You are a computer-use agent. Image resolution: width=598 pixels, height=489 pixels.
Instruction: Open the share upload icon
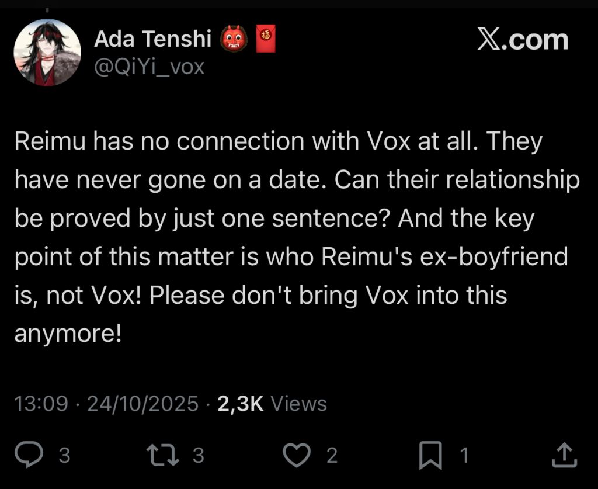click(565, 455)
